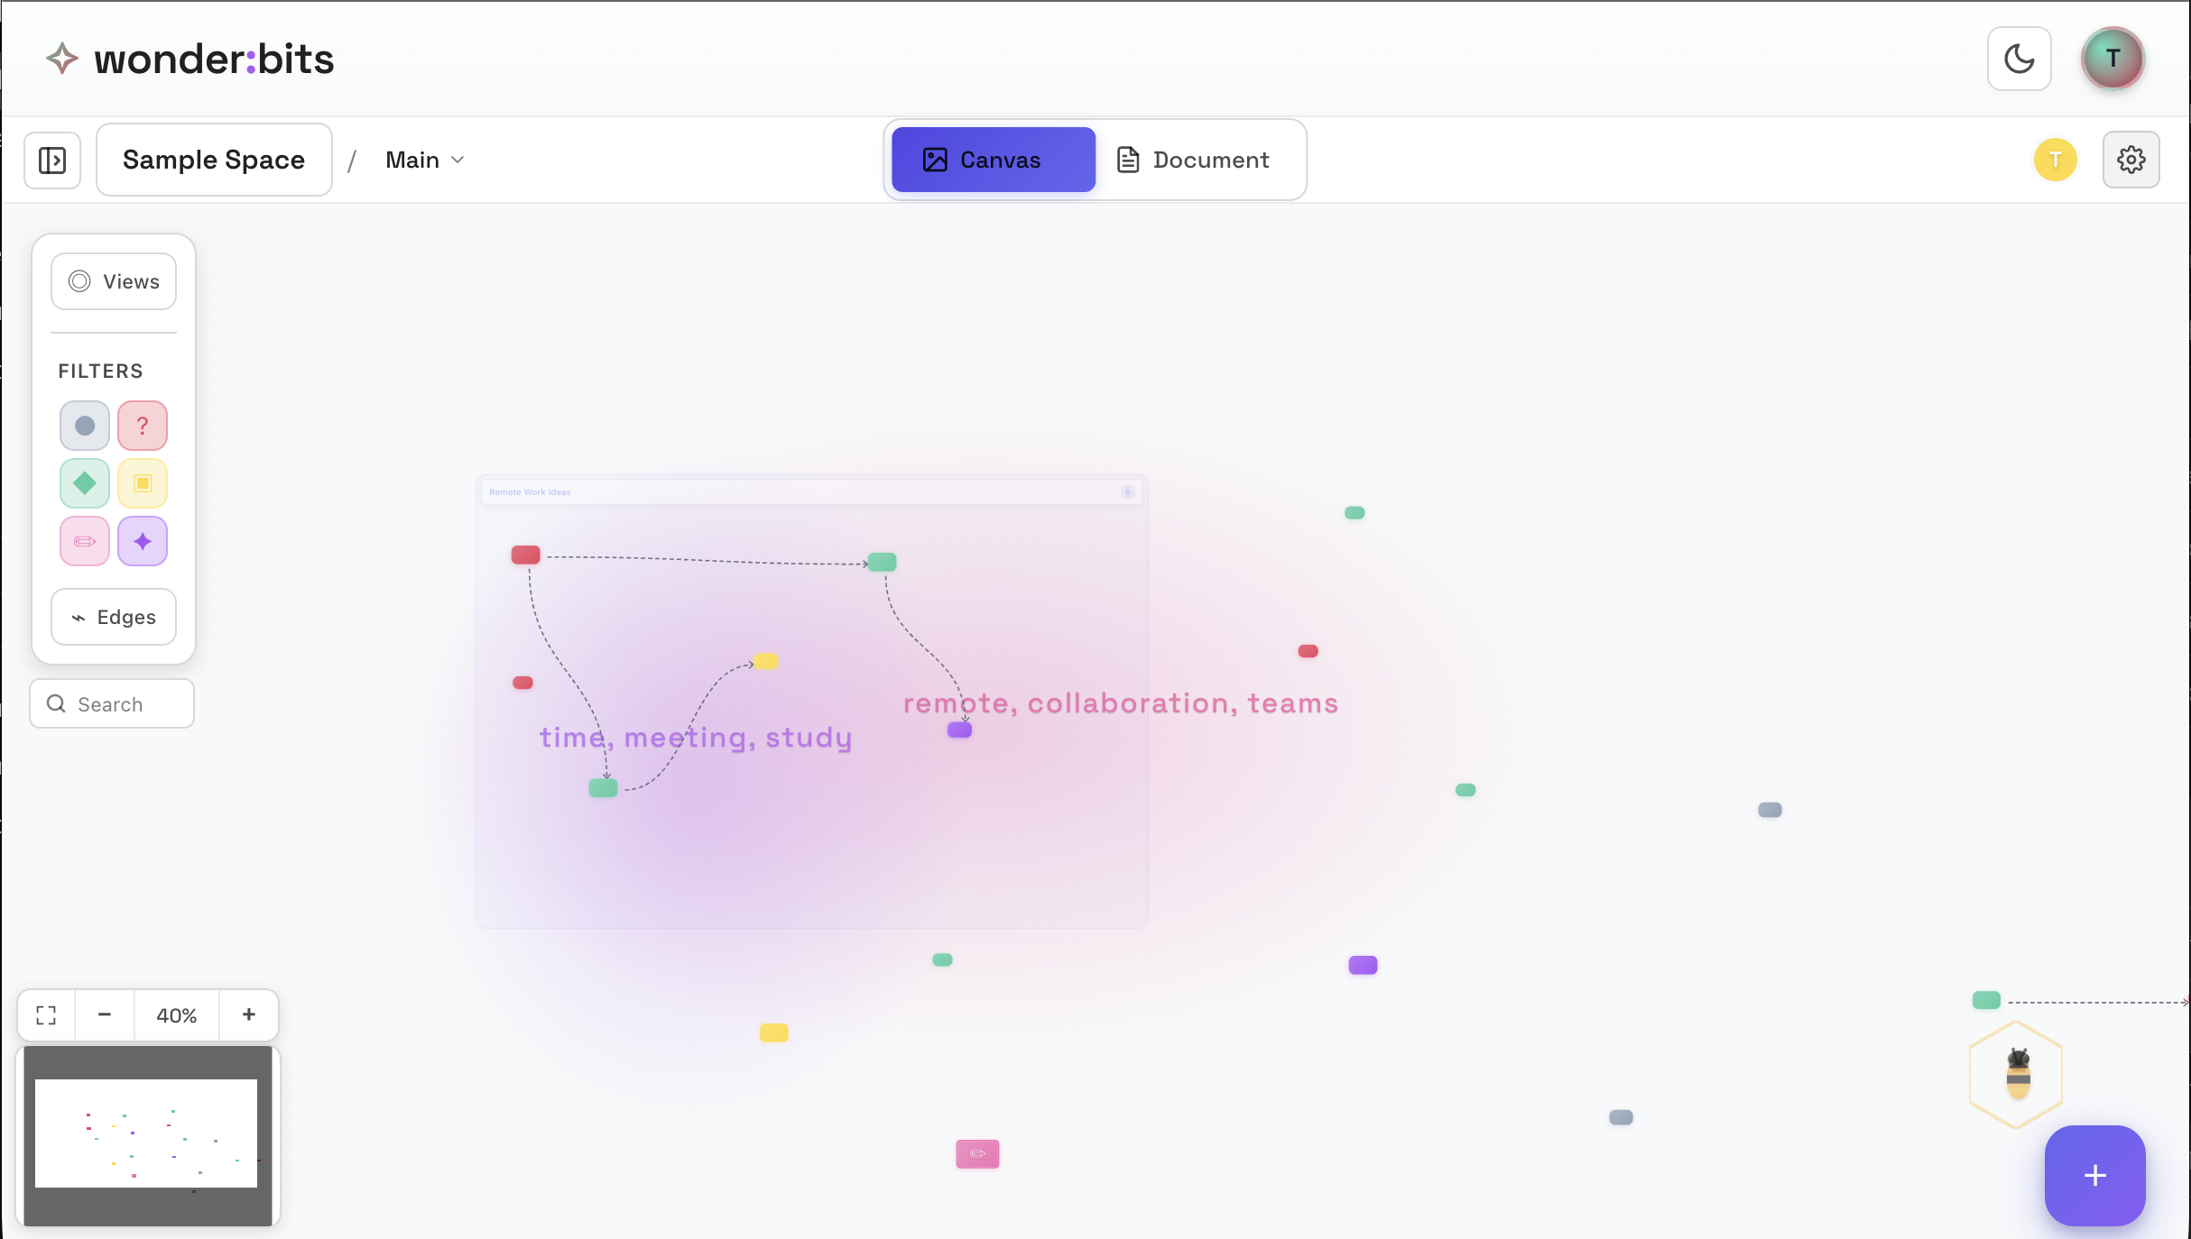Switch to the Document view

tap(1194, 160)
